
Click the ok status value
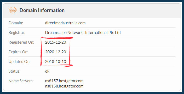point(47,71)
